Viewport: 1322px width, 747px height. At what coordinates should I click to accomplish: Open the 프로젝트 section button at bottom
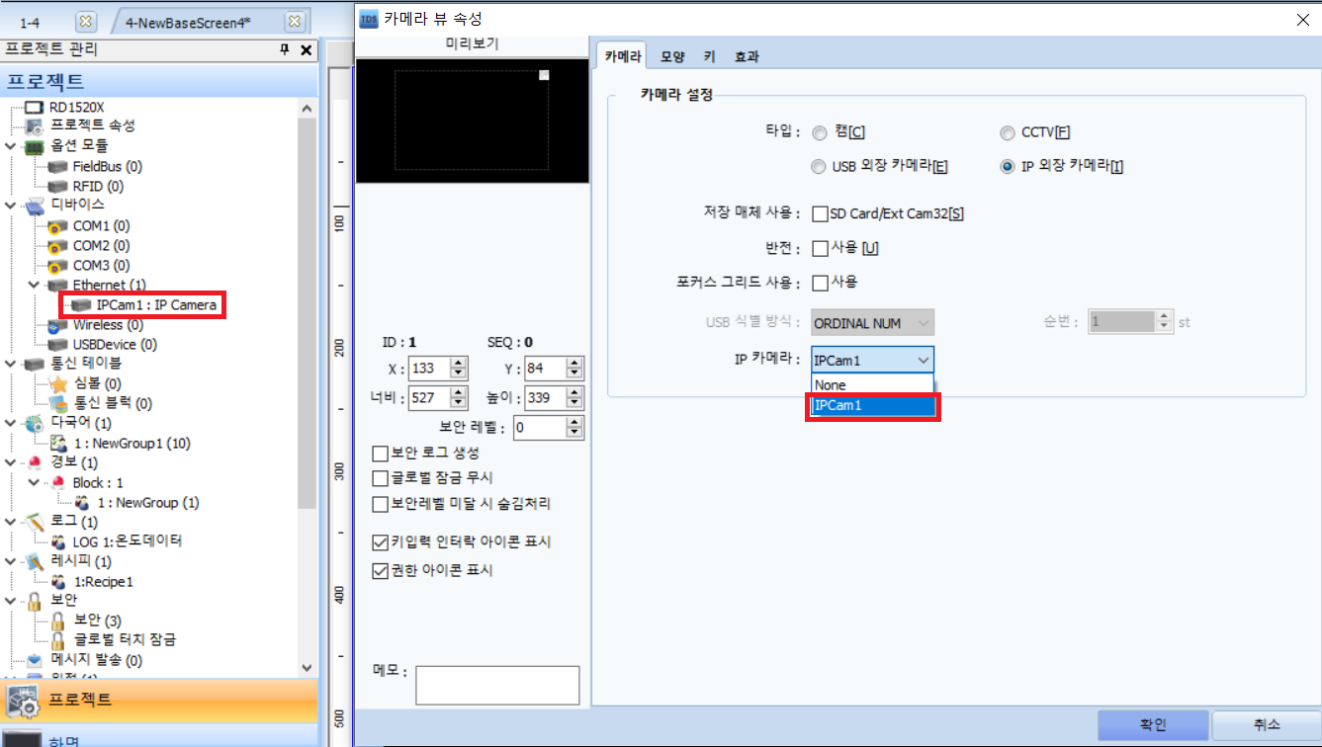tap(159, 701)
